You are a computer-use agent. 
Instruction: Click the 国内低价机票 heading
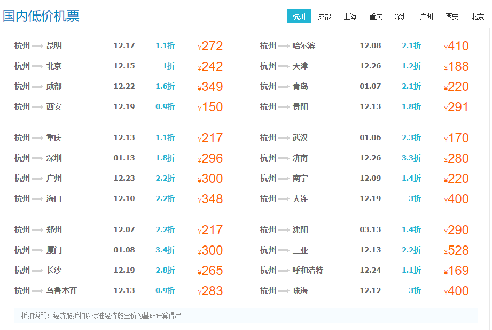point(41,16)
